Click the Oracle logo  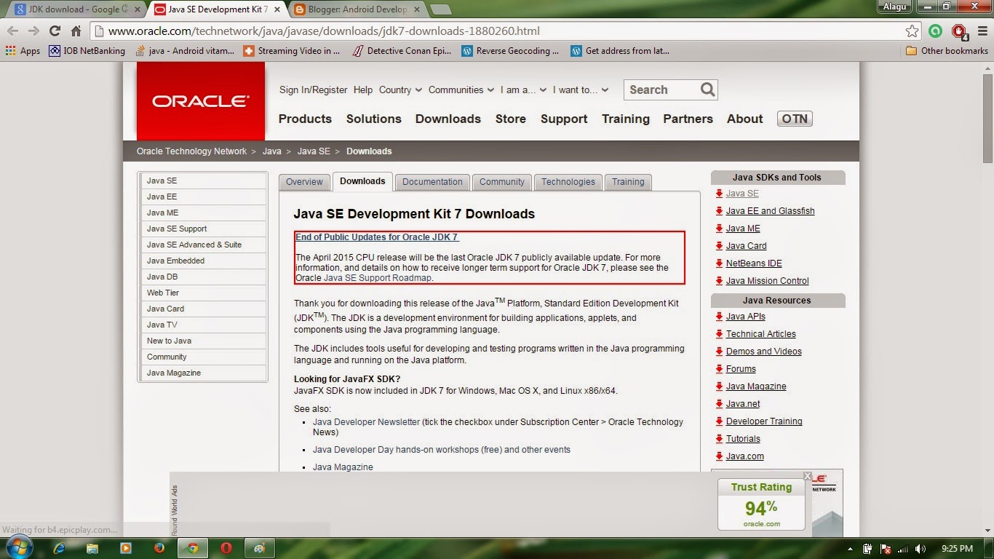(201, 101)
